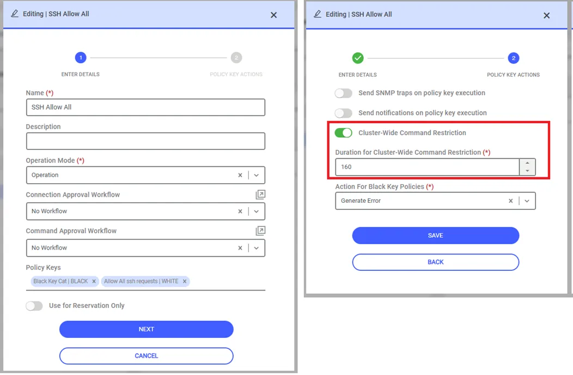Toggle Use for Reservation Only switch

pyautogui.click(x=34, y=306)
